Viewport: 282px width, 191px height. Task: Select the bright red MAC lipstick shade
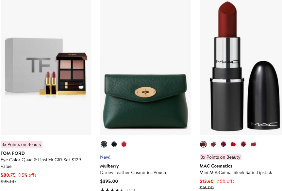pos(233,144)
